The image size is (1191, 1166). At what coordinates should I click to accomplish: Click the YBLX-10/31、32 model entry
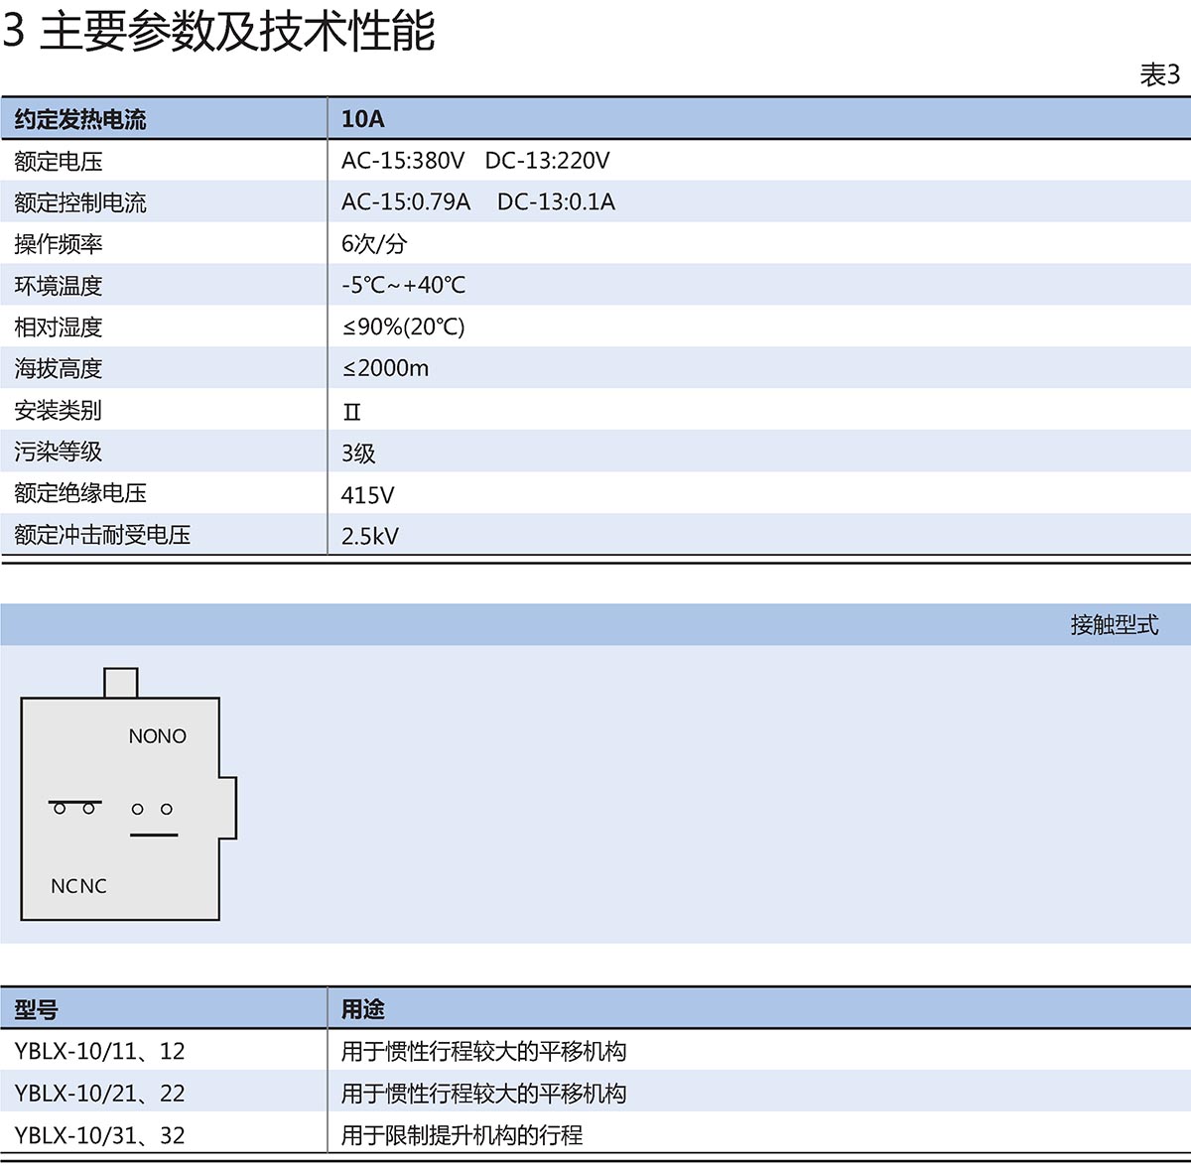[x=99, y=1135]
